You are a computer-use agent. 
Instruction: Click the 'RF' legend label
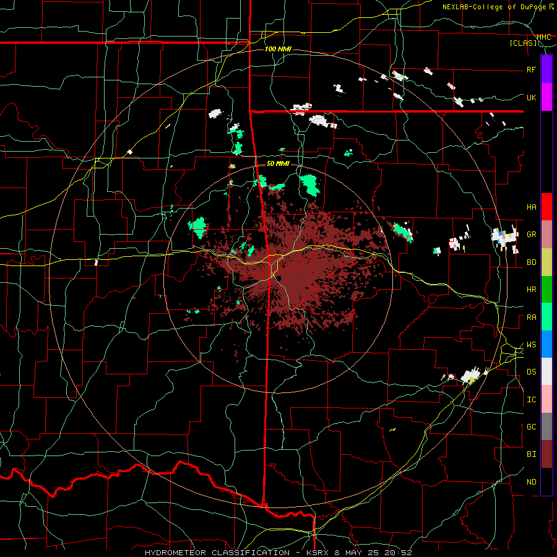[532, 69]
